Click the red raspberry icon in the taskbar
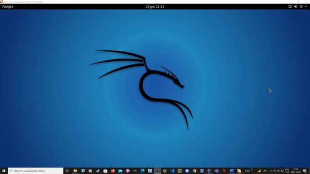The width and height of the screenshot is (310, 174). 224,171
